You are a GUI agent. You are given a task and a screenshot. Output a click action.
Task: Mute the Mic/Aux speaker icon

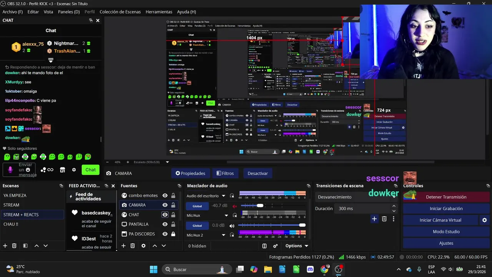232,225
